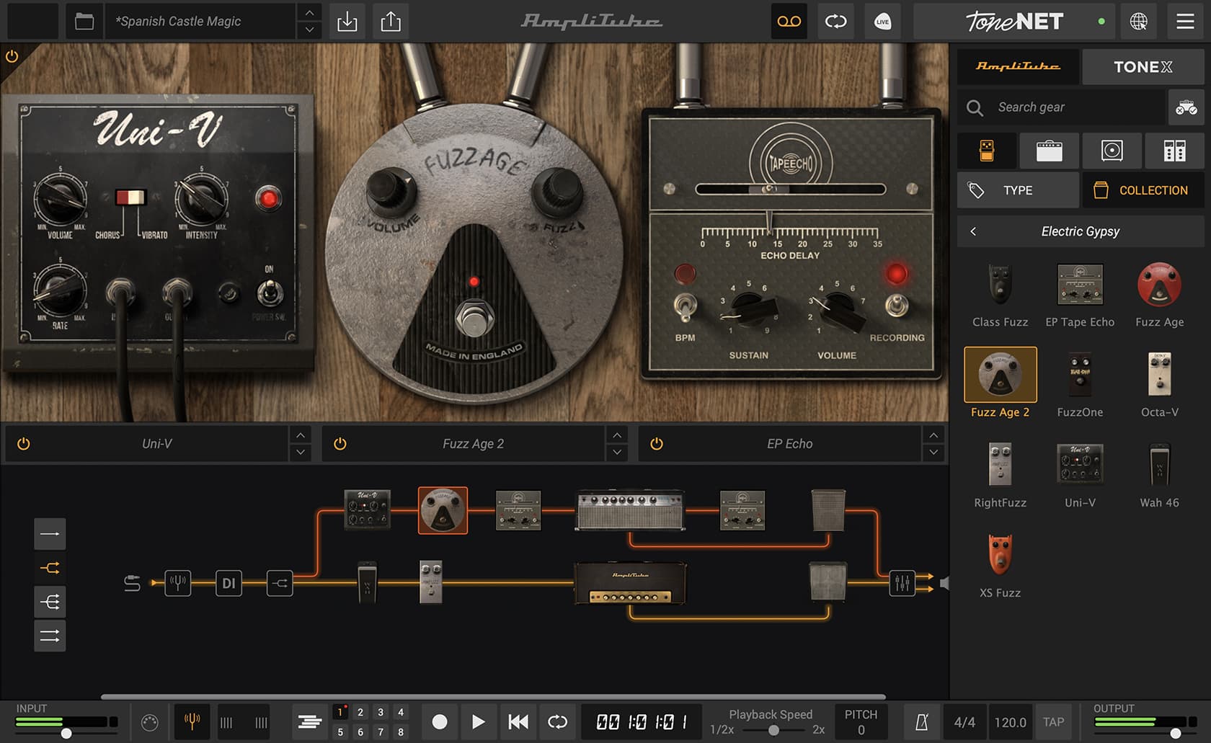Step the Uni-V slot model up
1211x743 pixels.
(x=301, y=435)
